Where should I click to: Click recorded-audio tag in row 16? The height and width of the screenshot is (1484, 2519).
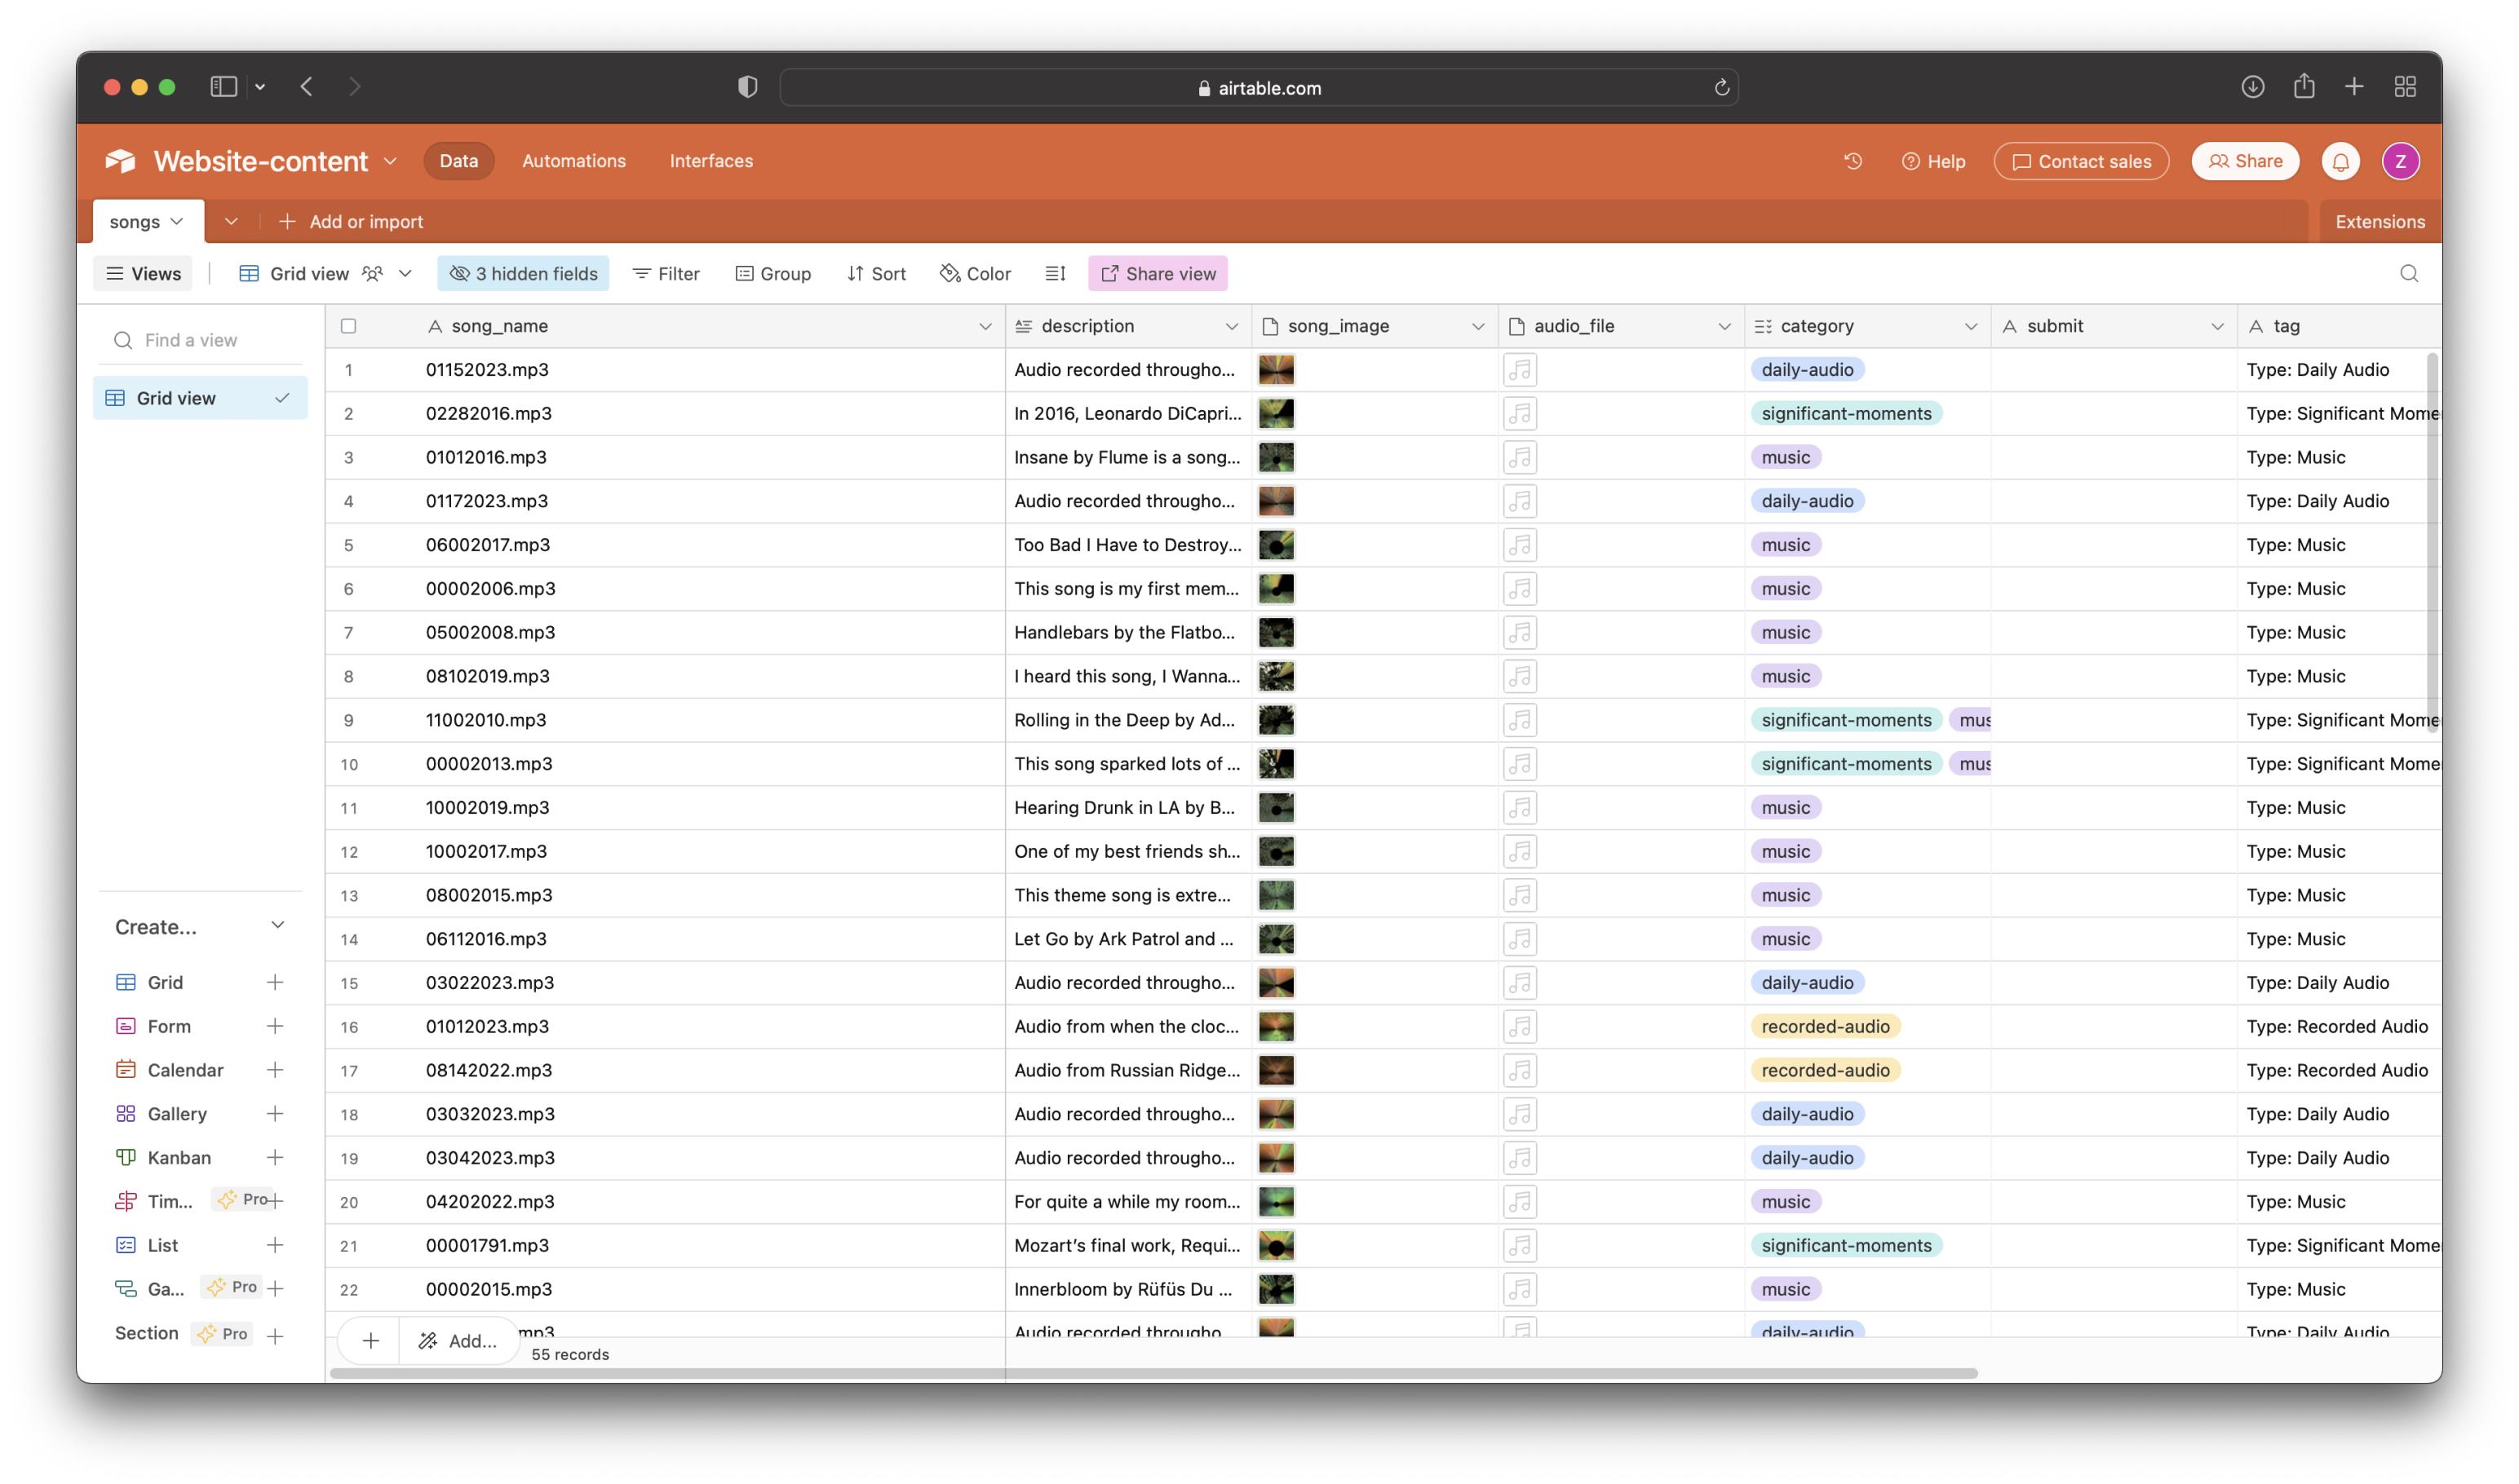[1826, 1027]
